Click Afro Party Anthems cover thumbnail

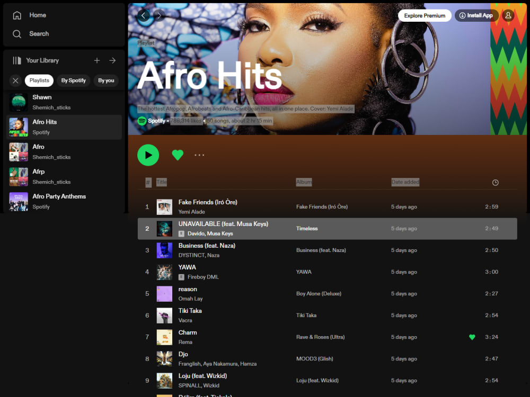point(19,202)
